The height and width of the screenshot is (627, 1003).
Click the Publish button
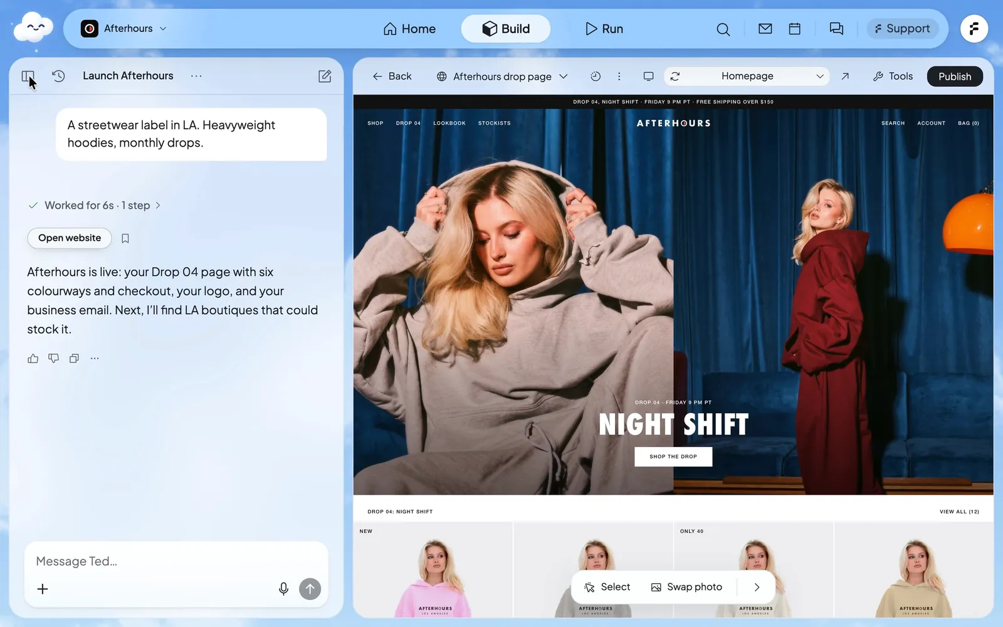(x=955, y=76)
